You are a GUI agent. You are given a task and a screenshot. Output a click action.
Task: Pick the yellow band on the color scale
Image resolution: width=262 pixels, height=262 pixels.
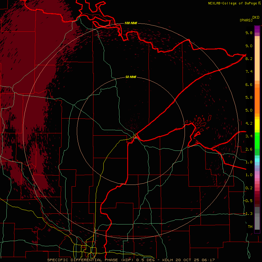257,125
